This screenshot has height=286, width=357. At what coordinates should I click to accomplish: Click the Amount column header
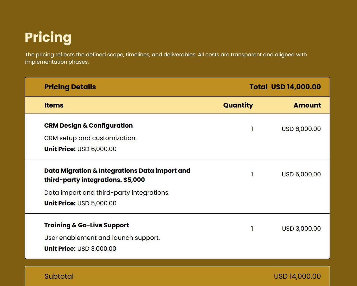307,105
